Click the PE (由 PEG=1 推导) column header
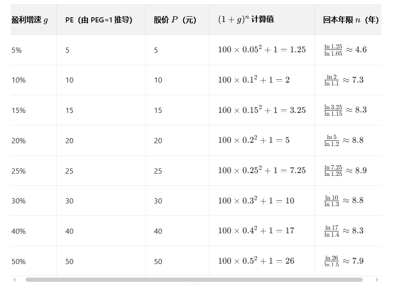 [99, 20]
